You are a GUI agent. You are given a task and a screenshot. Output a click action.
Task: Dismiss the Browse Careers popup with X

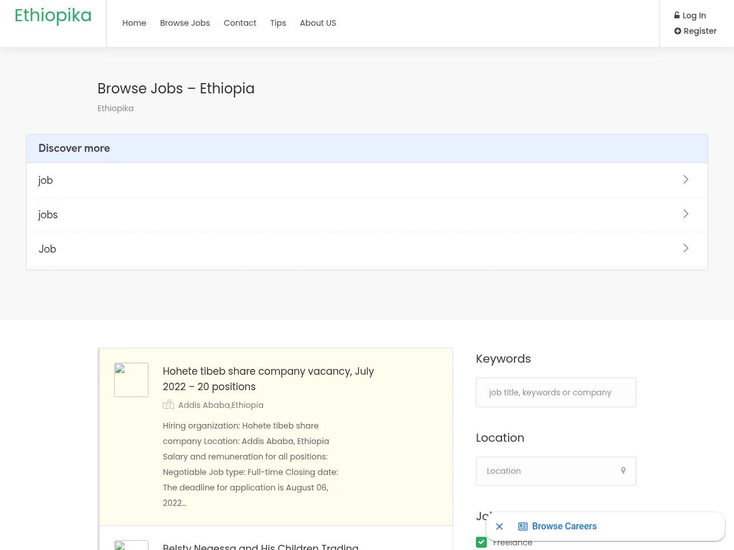499,527
